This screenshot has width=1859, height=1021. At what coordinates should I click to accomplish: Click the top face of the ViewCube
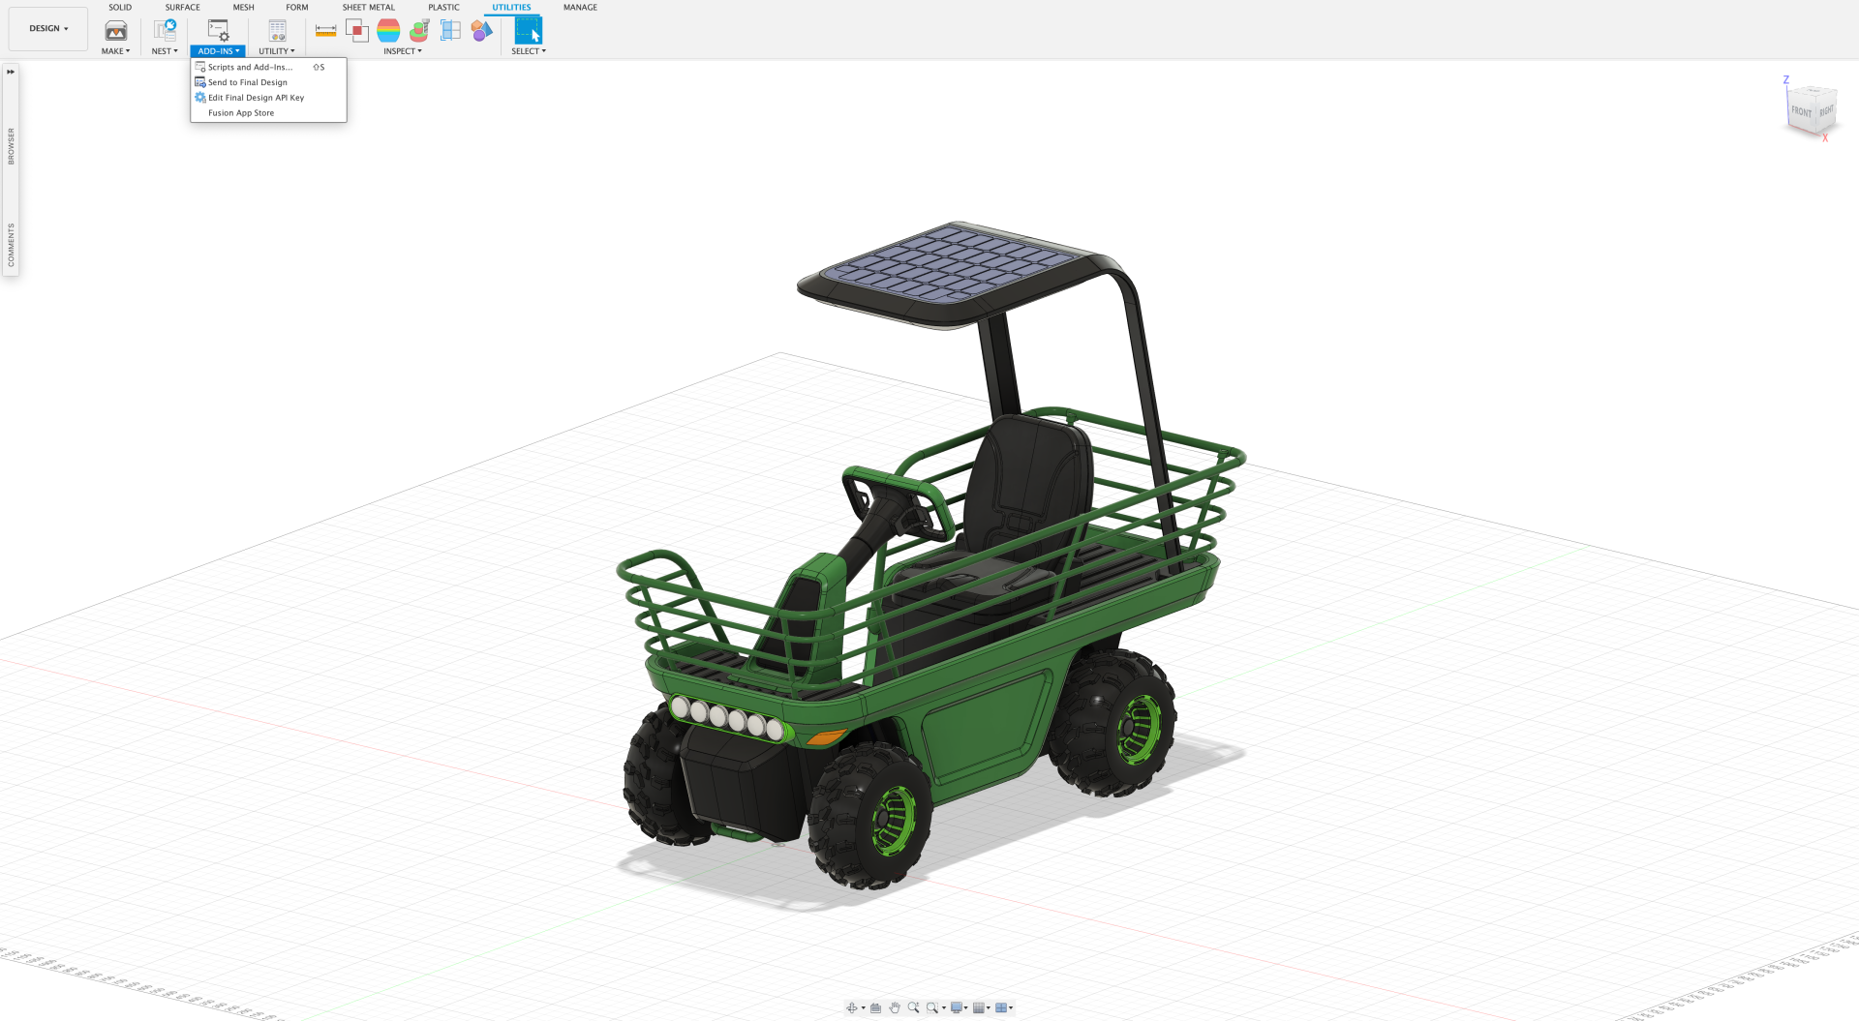(1813, 92)
